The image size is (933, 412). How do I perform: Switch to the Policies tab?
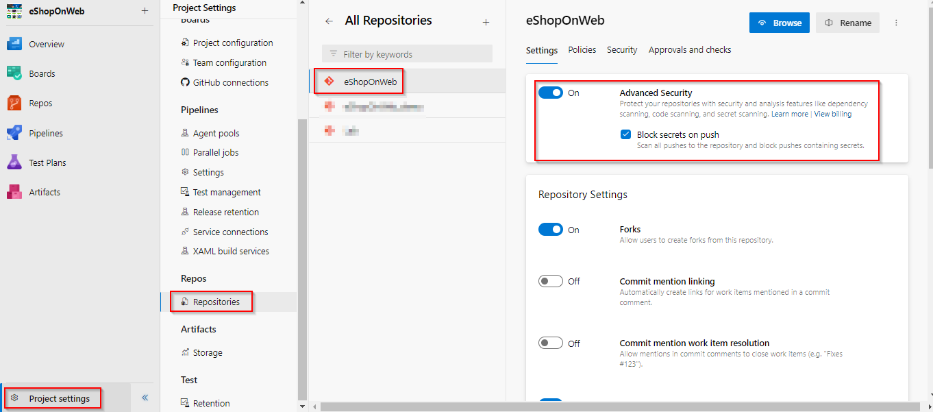pyautogui.click(x=582, y=50)
